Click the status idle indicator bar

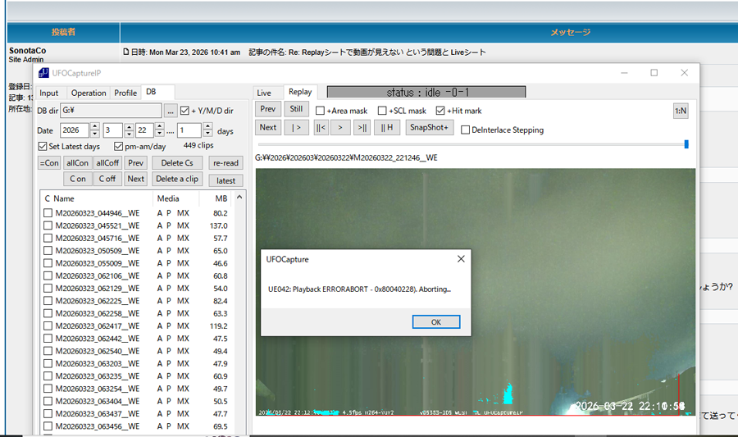coord(426,92)
